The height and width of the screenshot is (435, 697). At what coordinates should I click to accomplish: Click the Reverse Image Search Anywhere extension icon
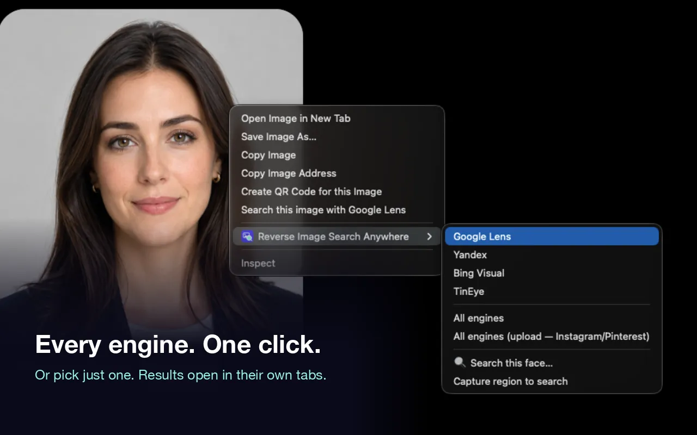(247, 237)
